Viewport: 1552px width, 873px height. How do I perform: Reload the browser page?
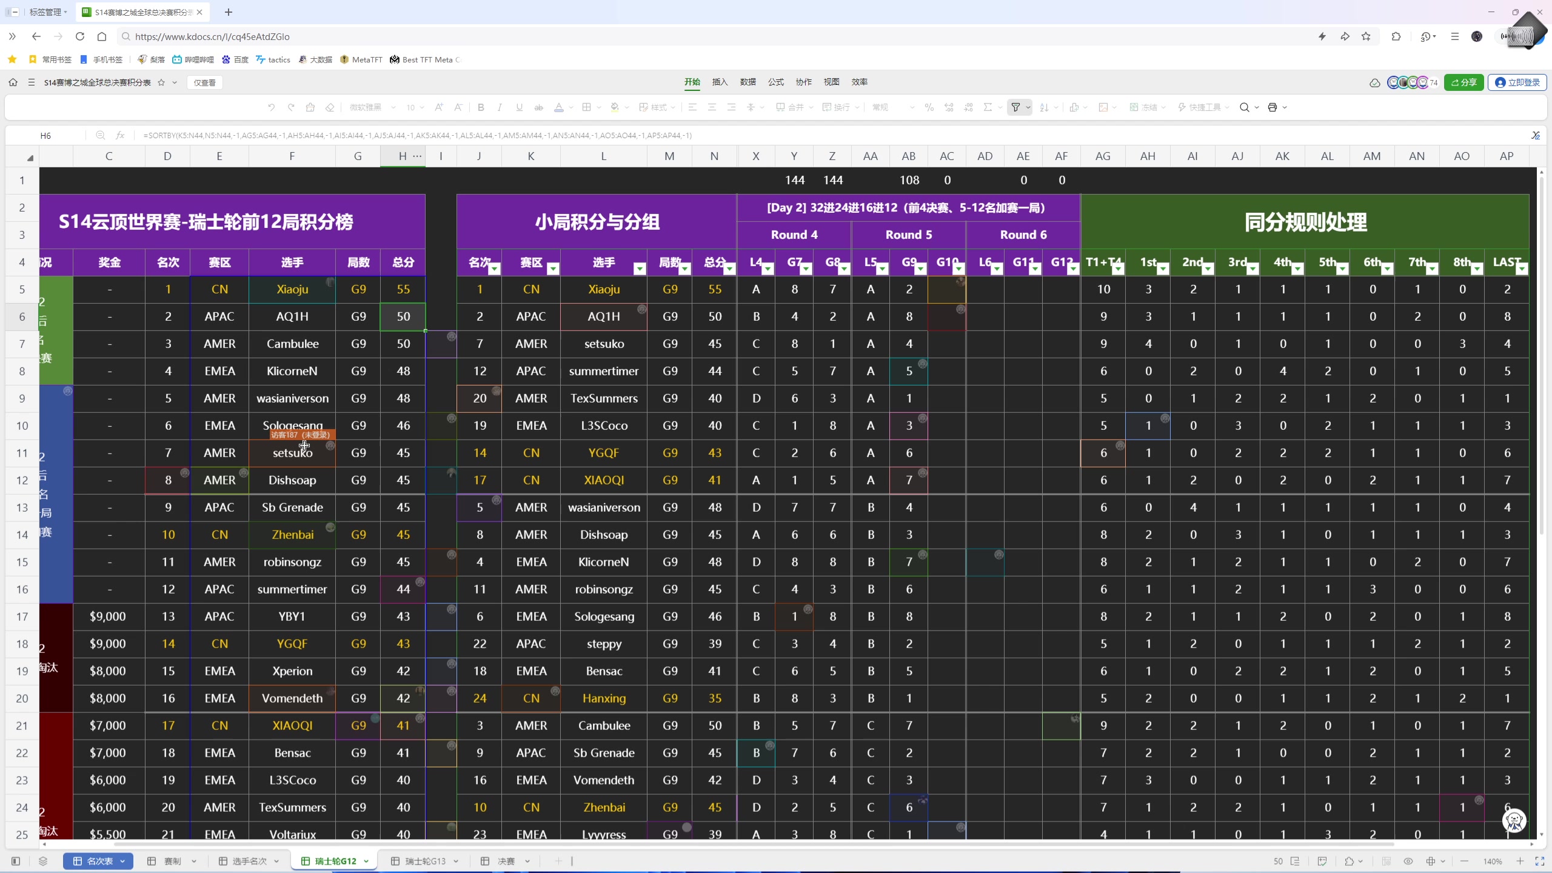click(x=79, y=36)
